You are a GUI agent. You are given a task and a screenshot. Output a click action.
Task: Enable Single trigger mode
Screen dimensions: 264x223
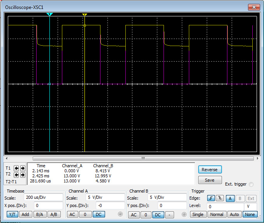[x=198, y=214]
